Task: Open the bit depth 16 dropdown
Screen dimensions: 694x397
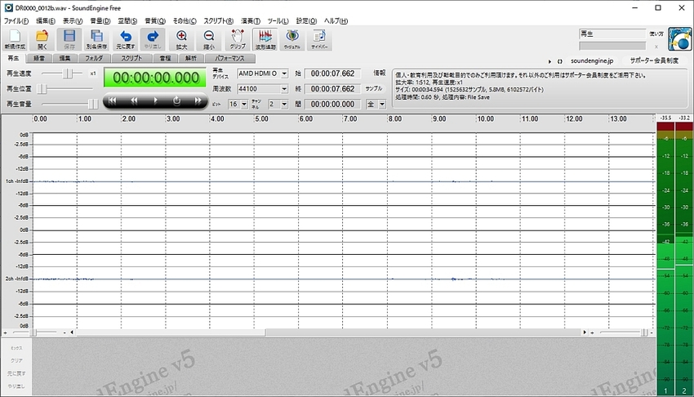Action: click(x=244, y=105)
